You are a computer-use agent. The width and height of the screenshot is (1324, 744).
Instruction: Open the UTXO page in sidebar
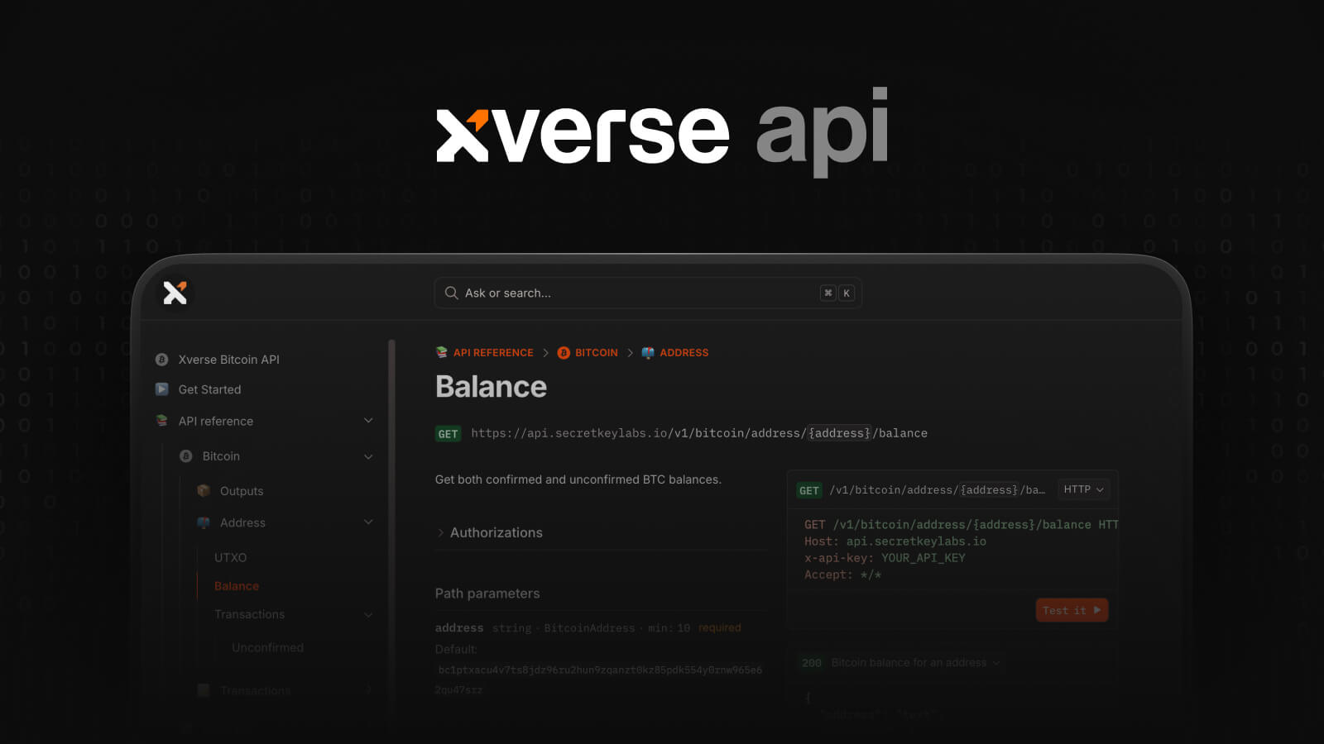pos(230,558)
